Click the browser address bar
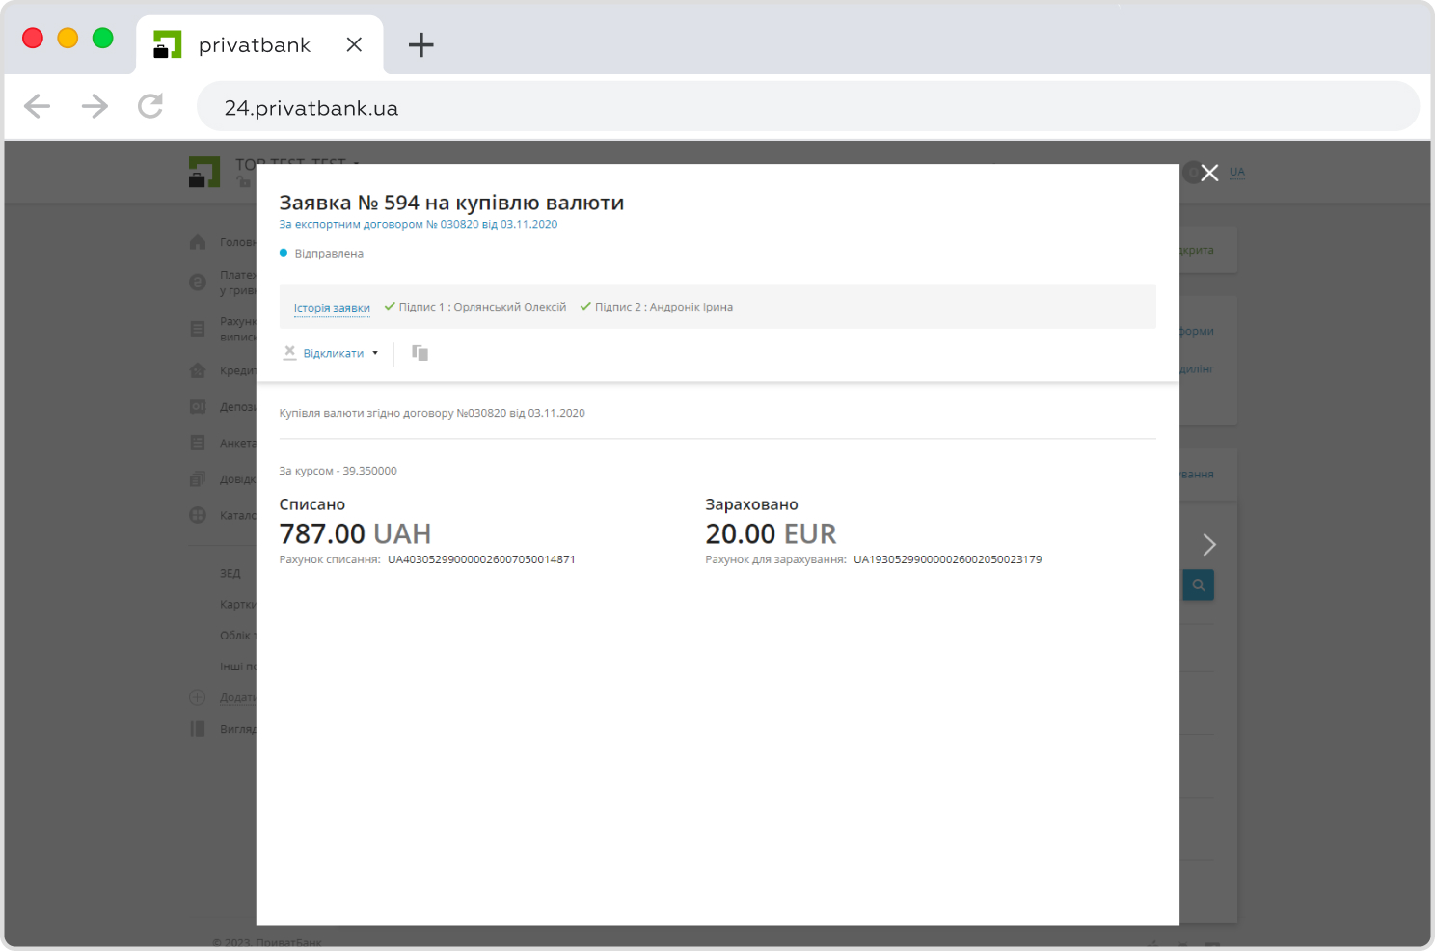This screenshot has width=1435, height=951. click(807, 107)
